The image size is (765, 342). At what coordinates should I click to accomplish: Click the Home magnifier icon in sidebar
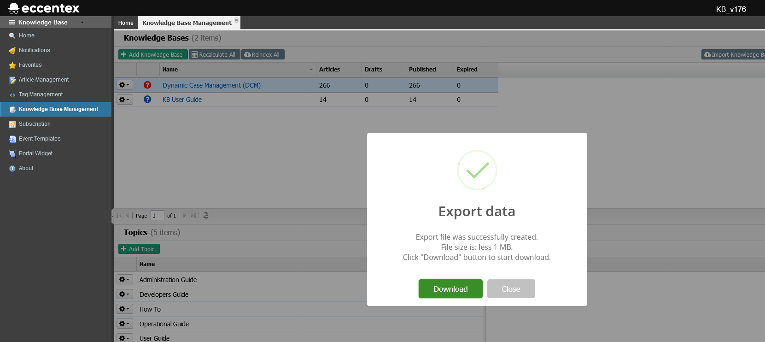(12, 35)
